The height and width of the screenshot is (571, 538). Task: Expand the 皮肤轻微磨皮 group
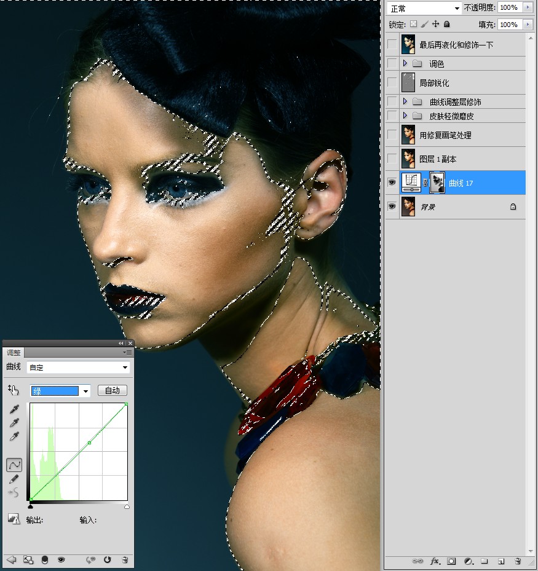click(405, 116)
